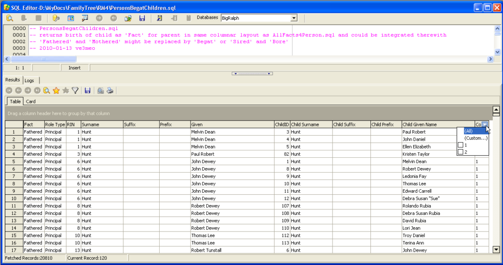
Task: Save the SQL script with top floppy icon
Action: click(142, 18)
